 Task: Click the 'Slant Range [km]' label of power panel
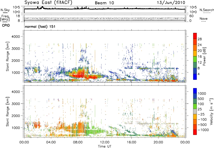pyautogui.click(x=7, y=56)
